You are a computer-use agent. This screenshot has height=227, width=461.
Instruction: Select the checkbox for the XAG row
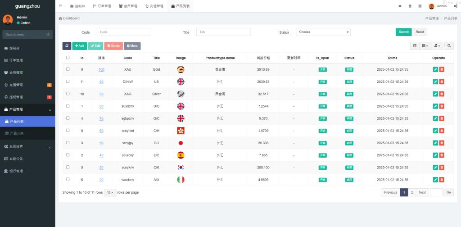click(68, 94)
